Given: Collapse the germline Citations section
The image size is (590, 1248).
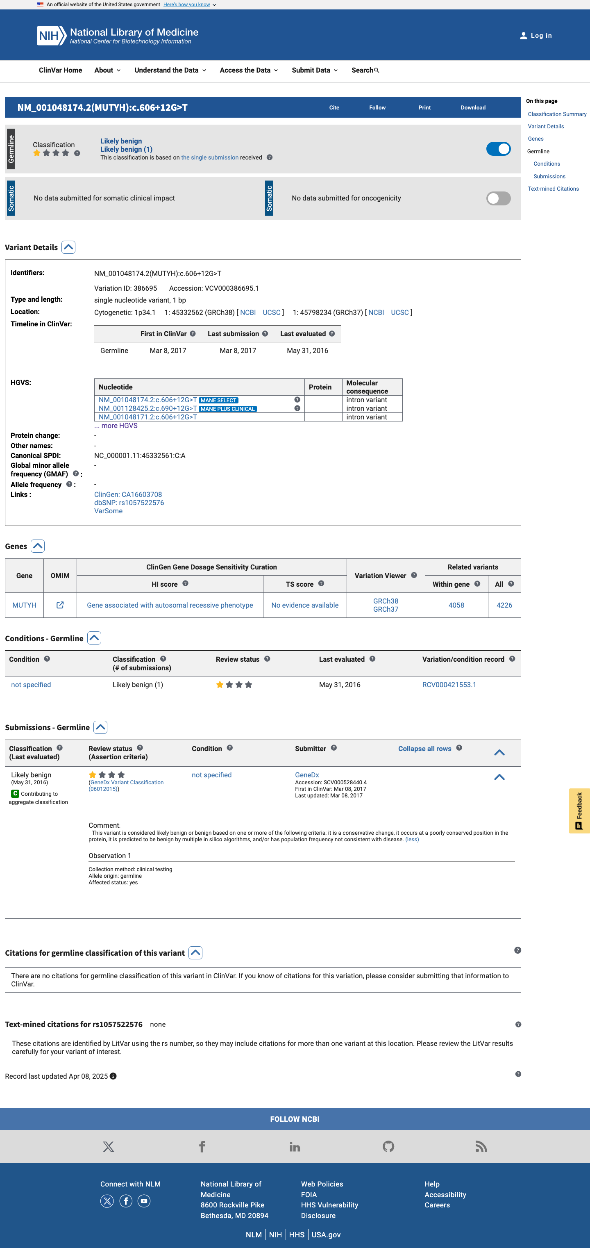Looking at the screenshot, I should tap(195, 953).
